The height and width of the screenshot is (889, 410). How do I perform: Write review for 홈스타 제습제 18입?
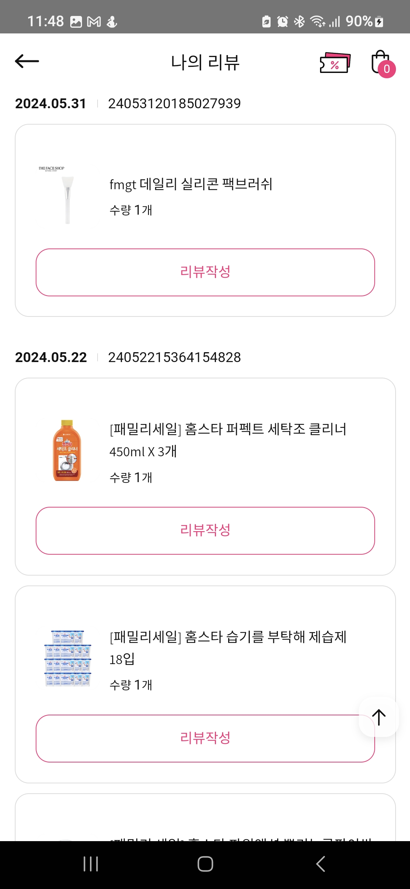205,738
